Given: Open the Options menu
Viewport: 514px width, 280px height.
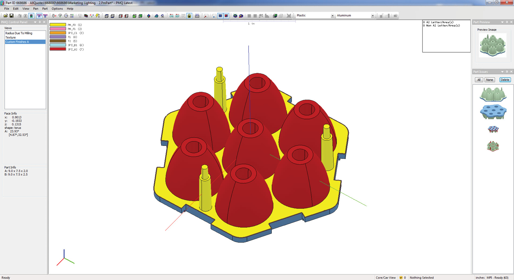Looking at the screenshot, I should point(57,9).
